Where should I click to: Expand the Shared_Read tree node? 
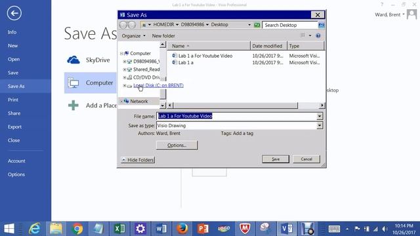click(x=125, y=69)
